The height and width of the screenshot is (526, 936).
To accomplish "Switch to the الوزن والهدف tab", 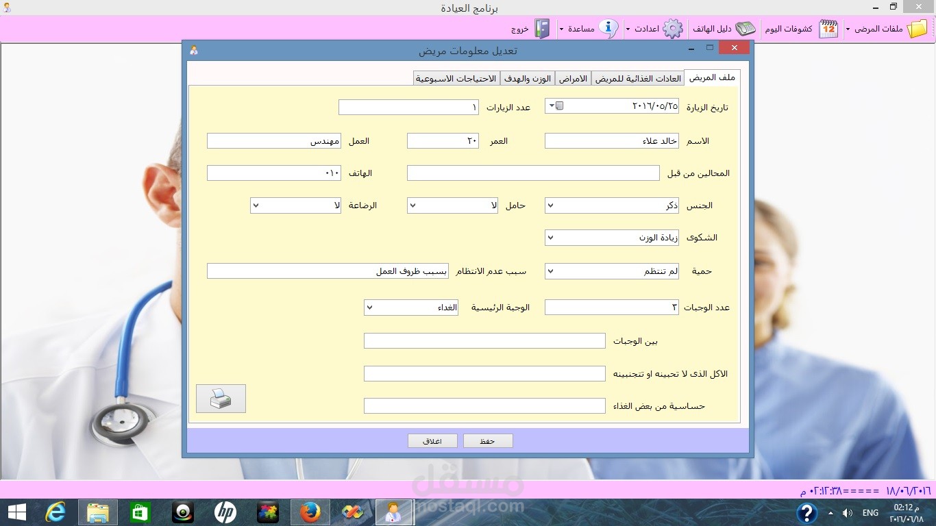I will click(528, 77).
